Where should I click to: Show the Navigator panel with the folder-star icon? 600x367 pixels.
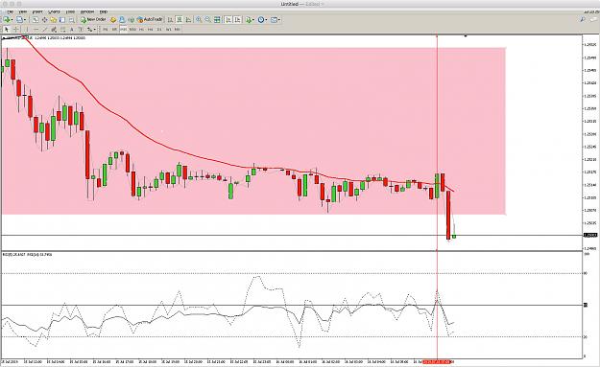(x=54, y=19)
